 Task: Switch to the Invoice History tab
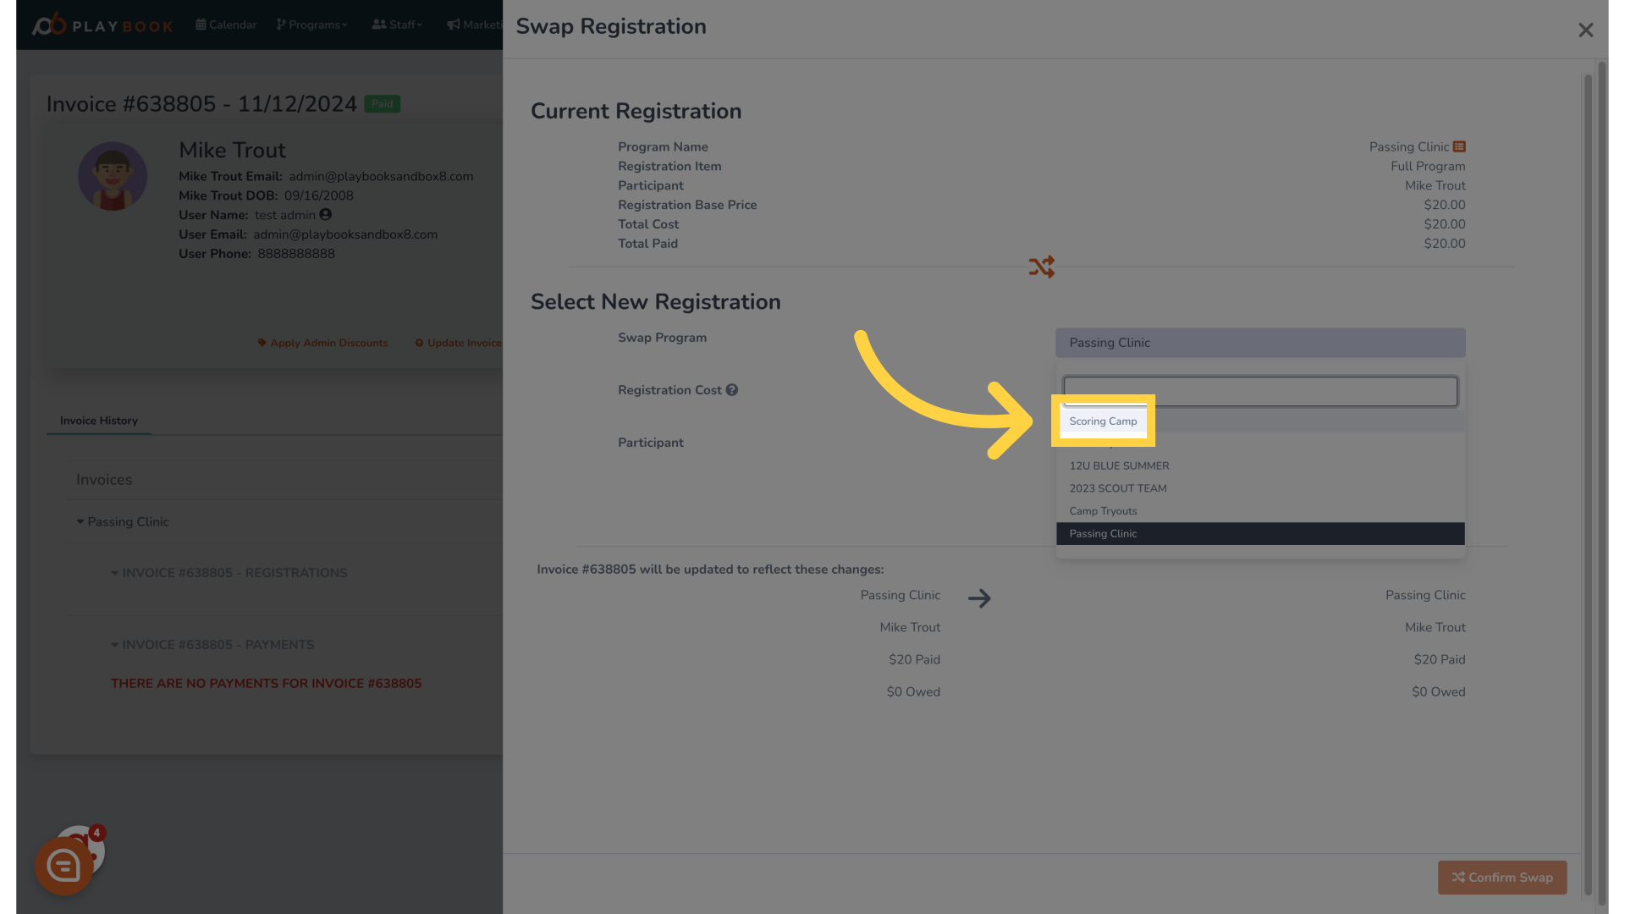tap(98, 421)
